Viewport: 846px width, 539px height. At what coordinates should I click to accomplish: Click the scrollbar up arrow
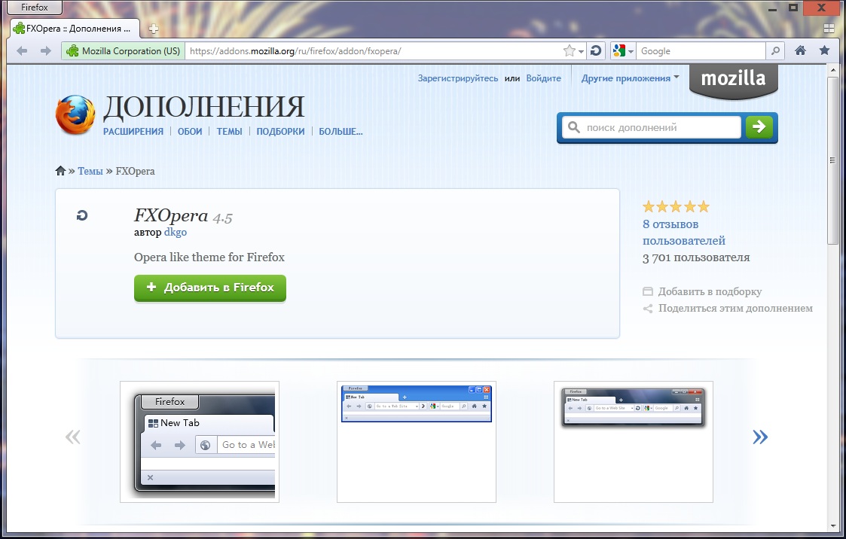tap(833, 70)
